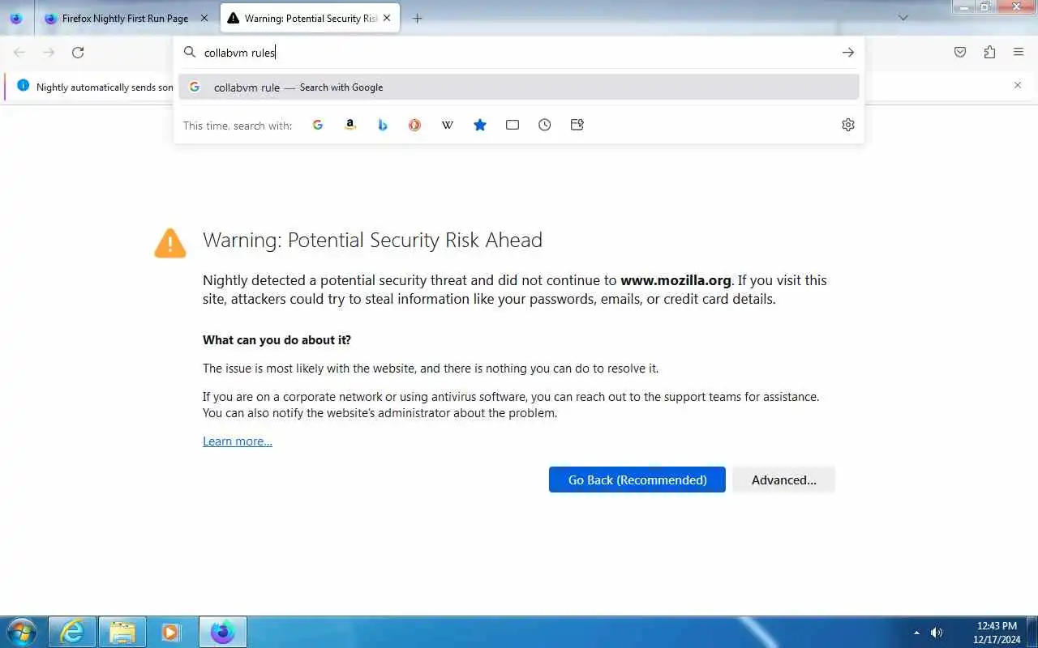Image resolution: width=1038 pixels, height=648 pixels.
Task: Save page to Pocket icon
Action: (x=960, y=52)
